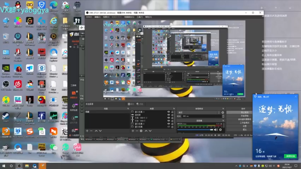Move the selected source up
Viewport: 301px width, 169px height.
(x=146, y=131)
